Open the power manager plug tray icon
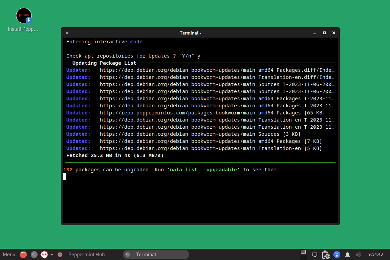This screenshot has height=260, width=390. pyautogui.click(x=326, y=254)
